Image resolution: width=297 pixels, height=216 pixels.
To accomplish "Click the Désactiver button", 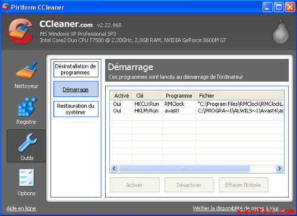I will coord(189,185).
